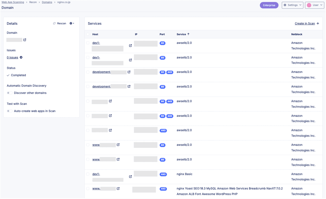The width and height of the screenshot is (326, 199).
Task: Click the external link icon beside the www host
Action: click(x=118, y=145)
